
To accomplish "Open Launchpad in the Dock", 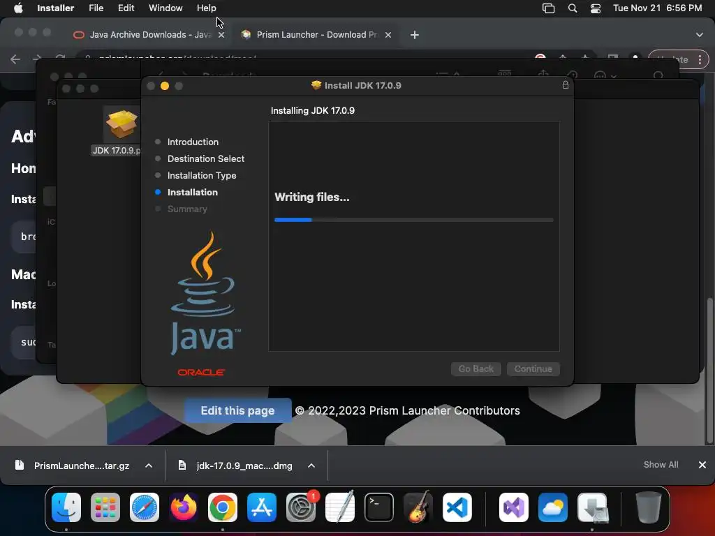I will (x=105, y=507).
